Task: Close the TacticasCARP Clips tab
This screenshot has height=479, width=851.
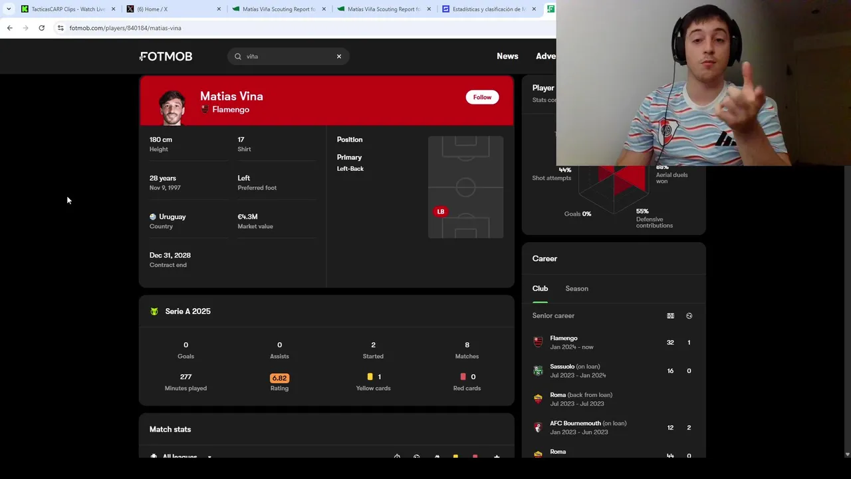Action: coord(113,9)
